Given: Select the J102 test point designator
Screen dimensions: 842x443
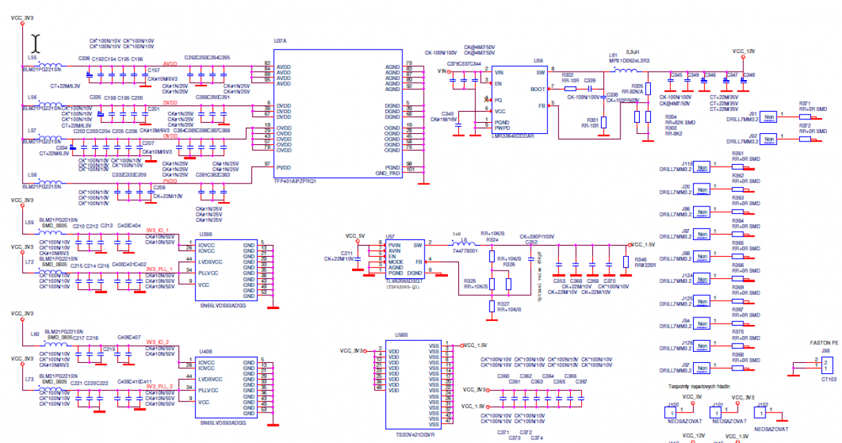Looking at the screenshot, I should [763, 404].
